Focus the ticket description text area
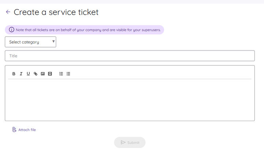264x158 pixels. pyautogui.click(x=130, y=99)
